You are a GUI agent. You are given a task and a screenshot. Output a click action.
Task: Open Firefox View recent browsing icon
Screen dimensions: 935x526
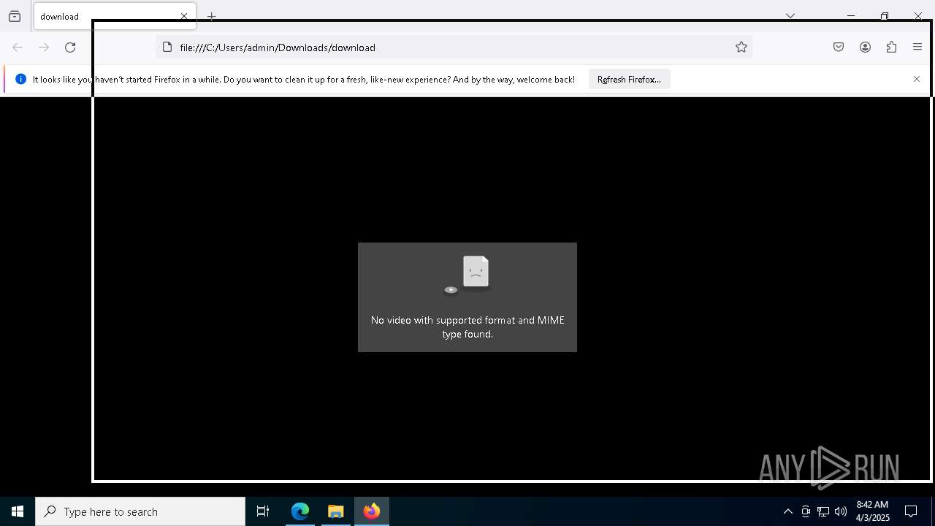(x=15, y=16)
